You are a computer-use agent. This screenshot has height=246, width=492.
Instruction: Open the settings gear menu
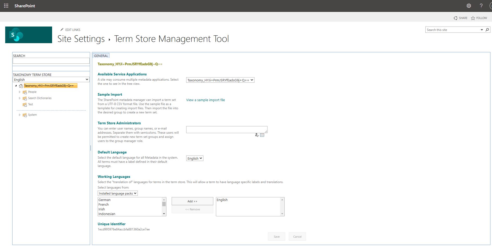[x=469, y=6]
